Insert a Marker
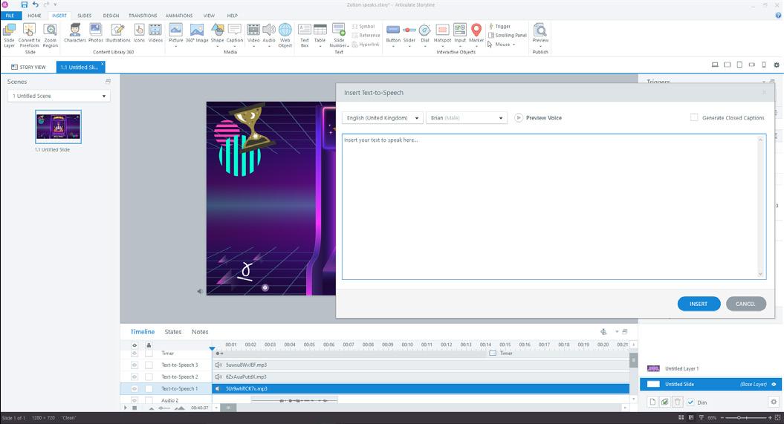The height and width of the screenshot is (424, 784). (476, 35)
